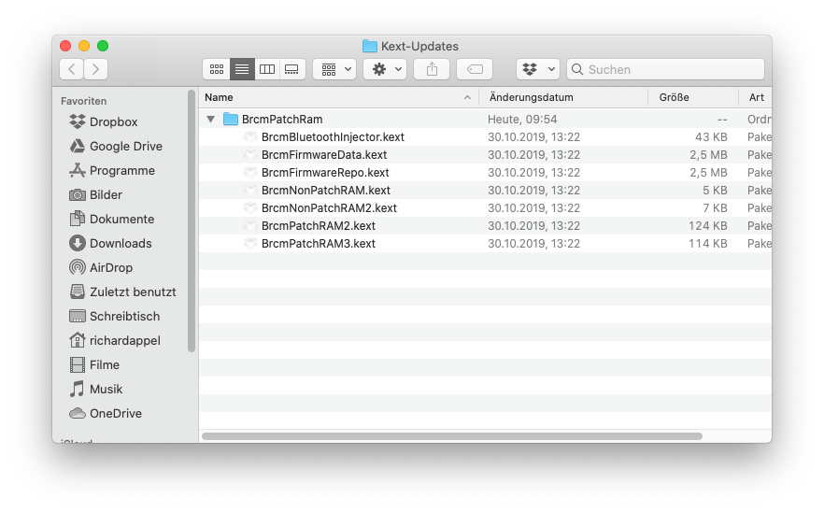Screen dimensions: 824x512
Task: Select the BrcmPatchRam folder row
Action: pos(485,120)
